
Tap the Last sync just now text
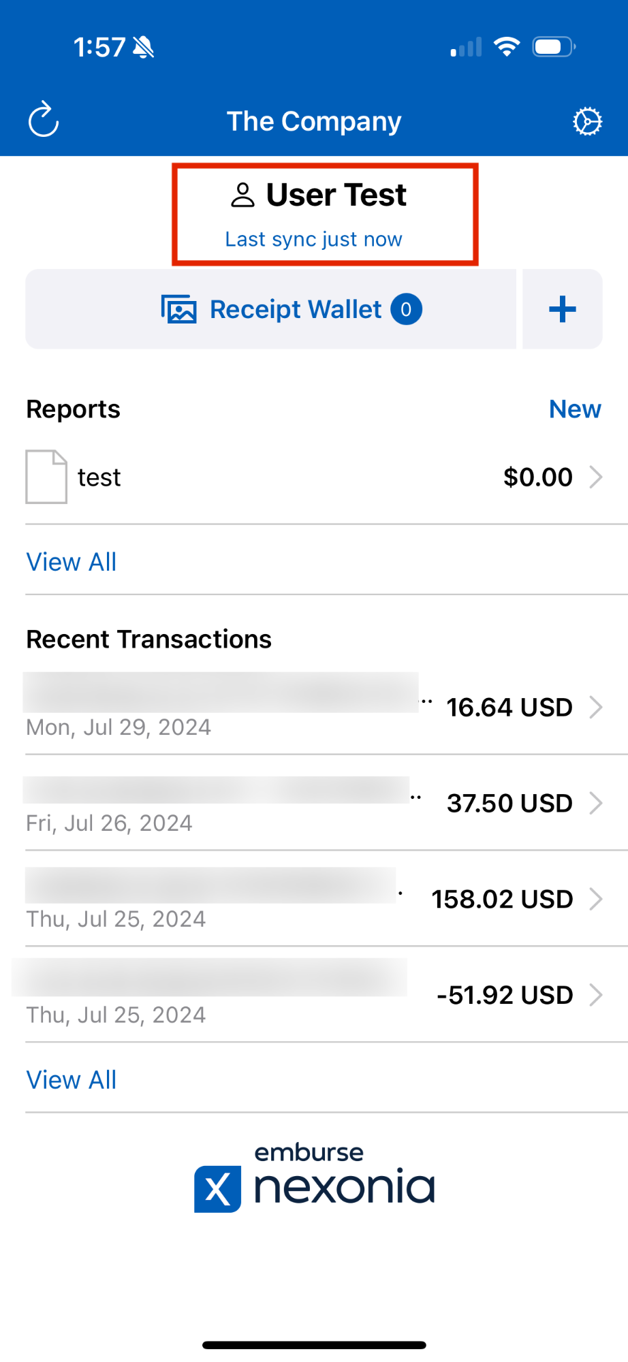pos(314,240)
